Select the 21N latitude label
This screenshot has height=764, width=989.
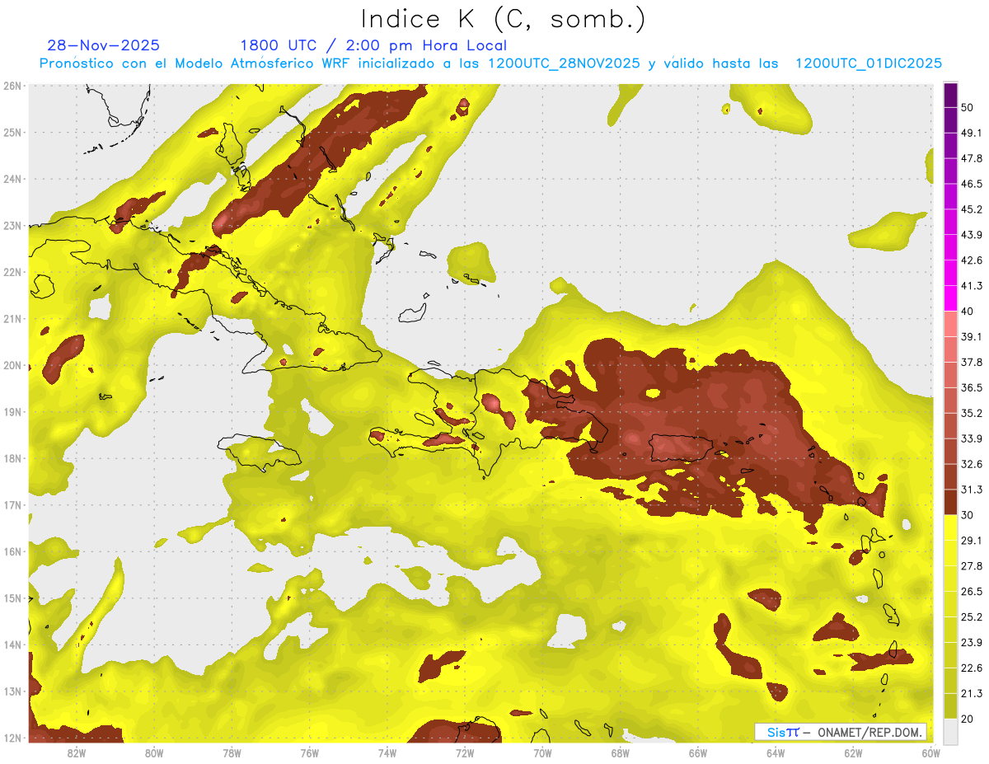pos(12,319)
